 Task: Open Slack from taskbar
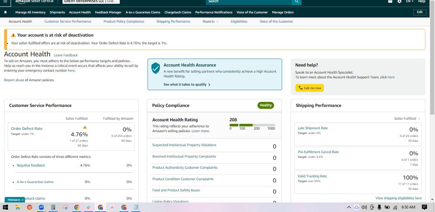point(89,207)
